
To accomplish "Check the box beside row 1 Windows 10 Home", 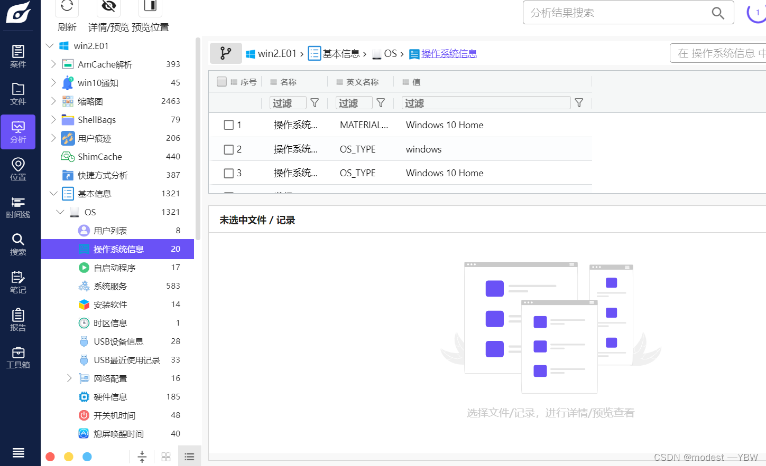I will pyautogui.click(x=228, y=125).
